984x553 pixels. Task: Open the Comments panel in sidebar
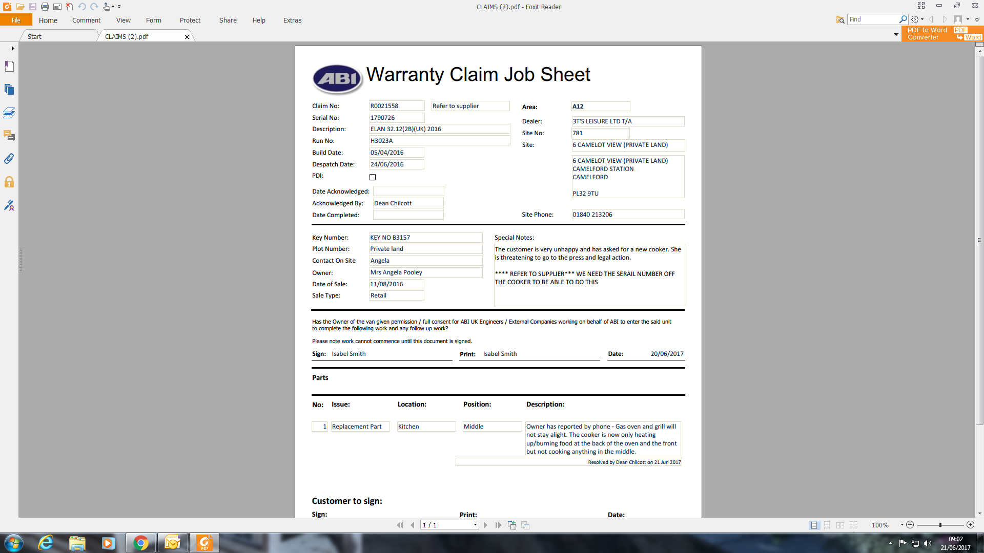tap(9, 136)
